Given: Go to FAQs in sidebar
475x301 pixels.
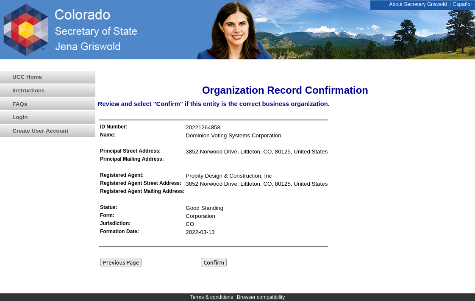Looking at the screenshot, I should pos(47,104).
